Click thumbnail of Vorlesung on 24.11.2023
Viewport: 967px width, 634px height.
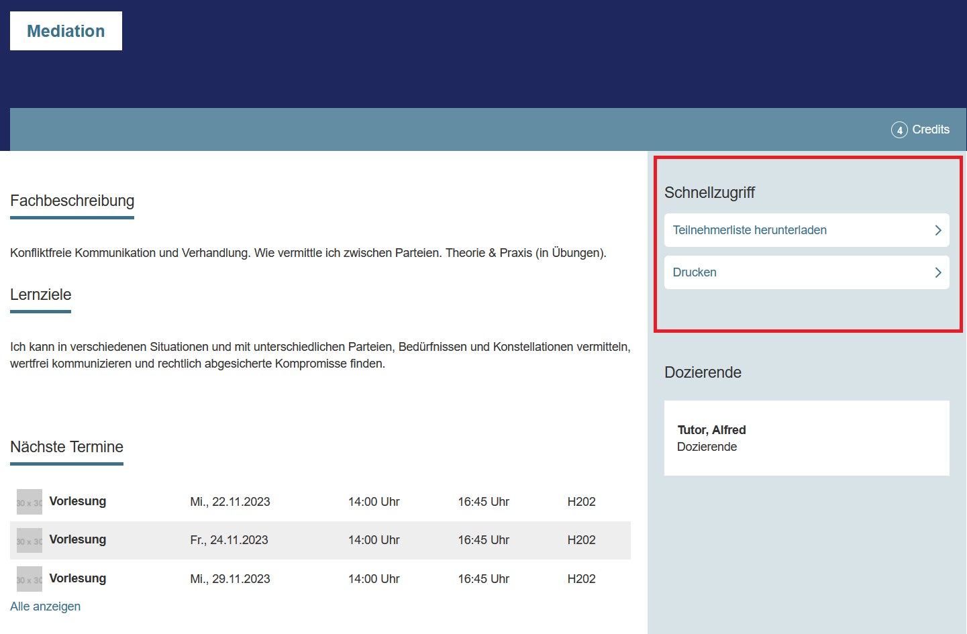pyautogui.click(x=30, y=540)
